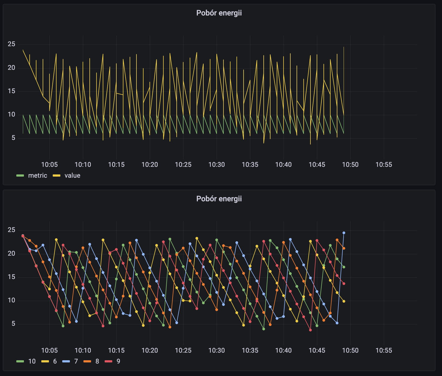Toggle the metric series in top legend

click(x=38, y=176)
